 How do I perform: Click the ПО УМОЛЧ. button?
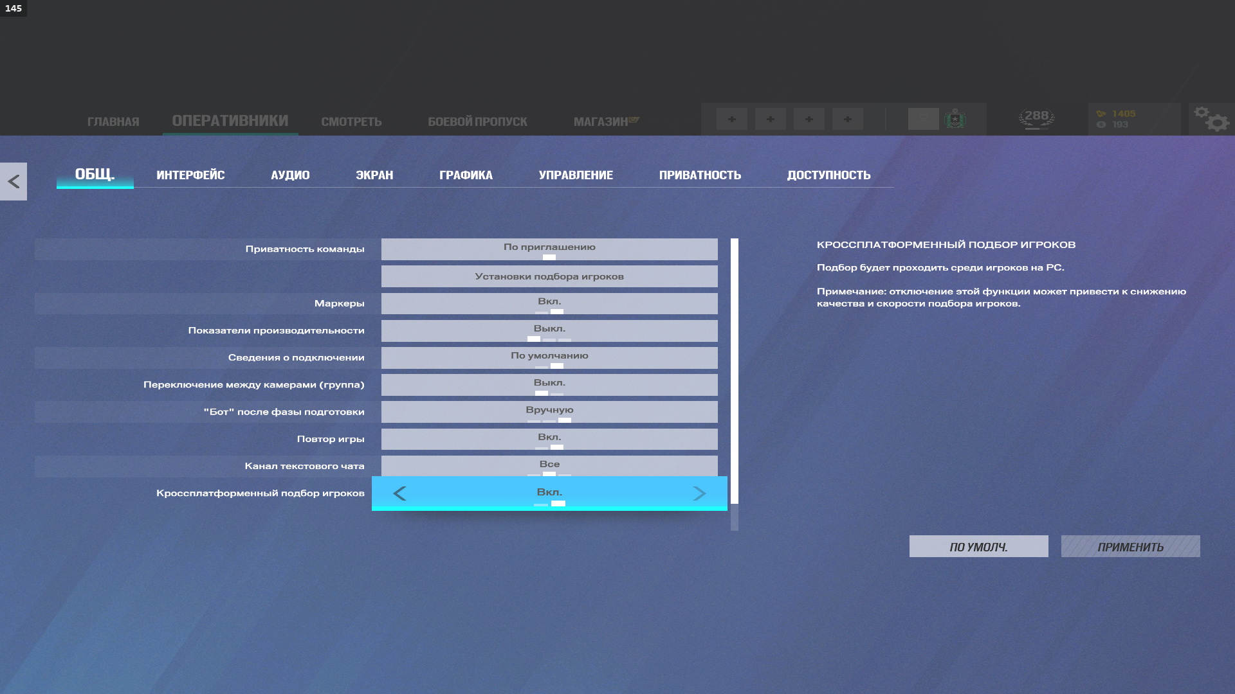(x=978, y=546)
